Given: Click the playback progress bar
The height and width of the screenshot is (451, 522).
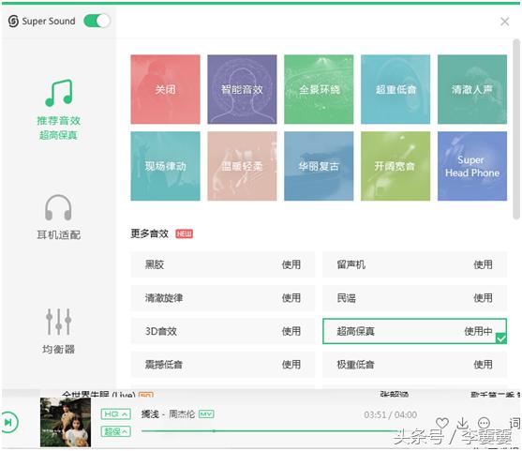Looking at the screenshot, I should click(270, 431).
